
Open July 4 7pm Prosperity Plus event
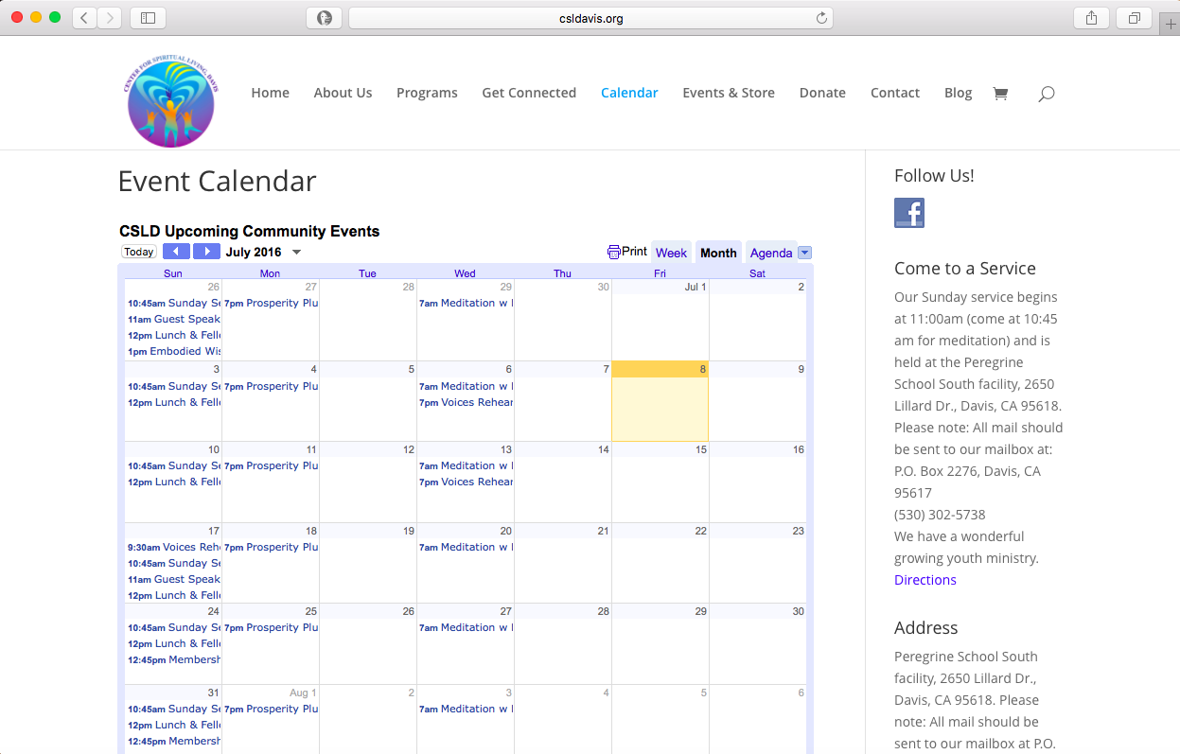point(271,386)
